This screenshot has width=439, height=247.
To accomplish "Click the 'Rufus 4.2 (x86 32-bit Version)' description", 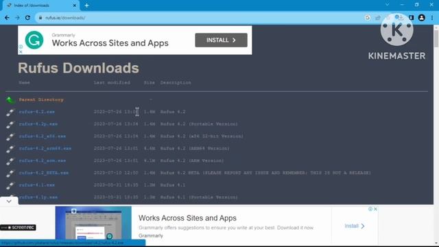I will [x=202, y=136].
